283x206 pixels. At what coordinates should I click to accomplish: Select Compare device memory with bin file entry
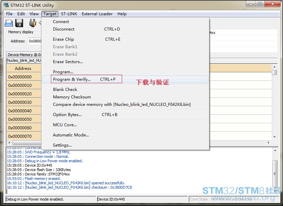pyautogui.click(x=125, y=105)
